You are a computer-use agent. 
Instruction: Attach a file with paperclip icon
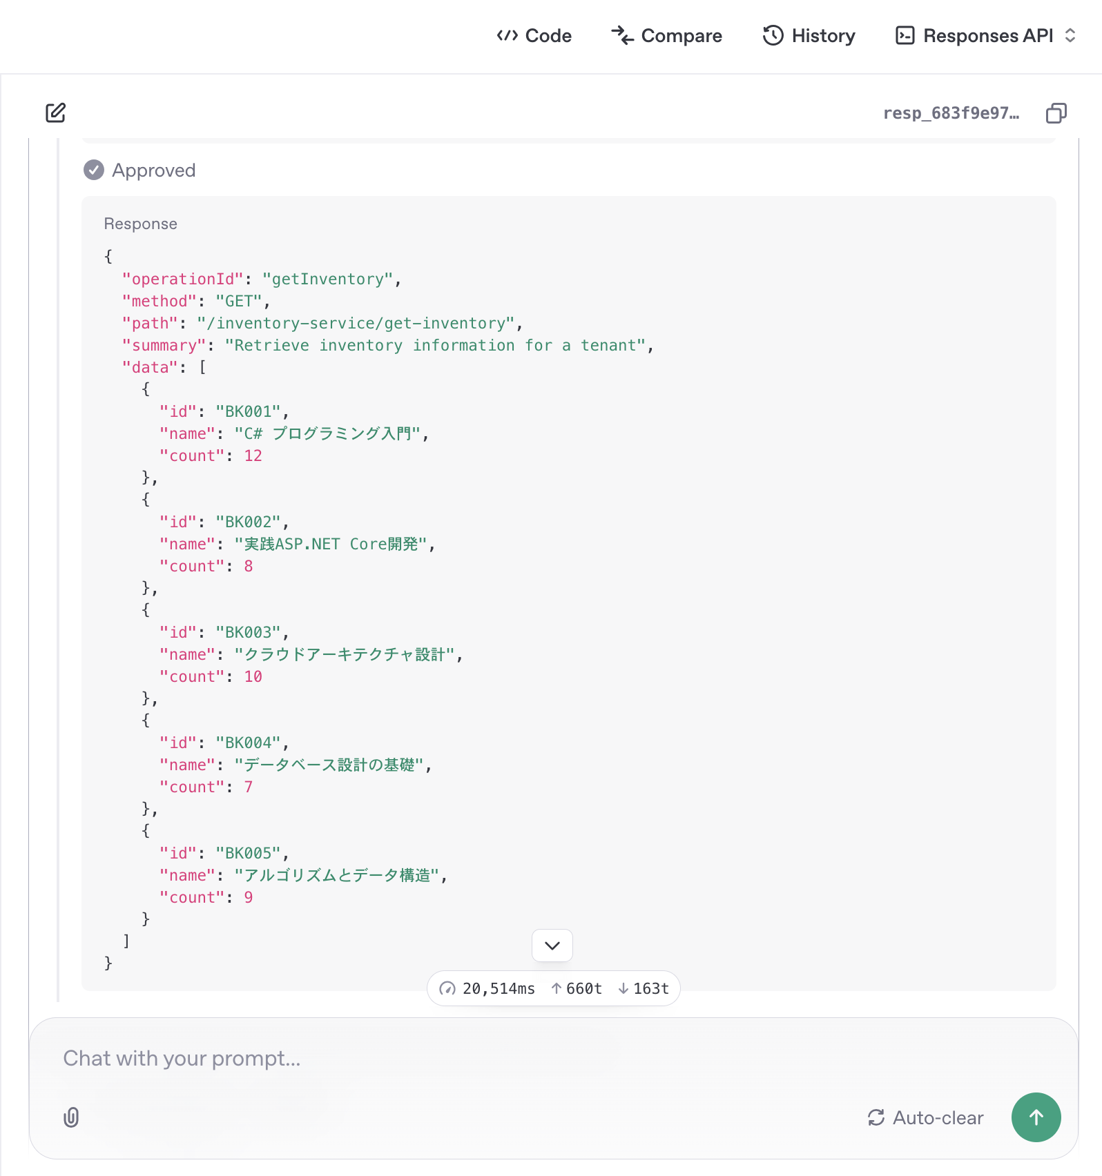71,1117
